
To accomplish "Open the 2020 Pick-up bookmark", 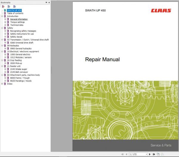I will pos(16,63).
